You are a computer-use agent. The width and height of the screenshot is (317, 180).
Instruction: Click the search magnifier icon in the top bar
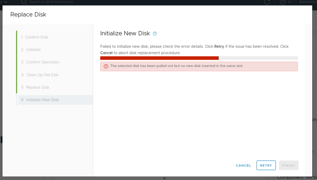point(24,2)
